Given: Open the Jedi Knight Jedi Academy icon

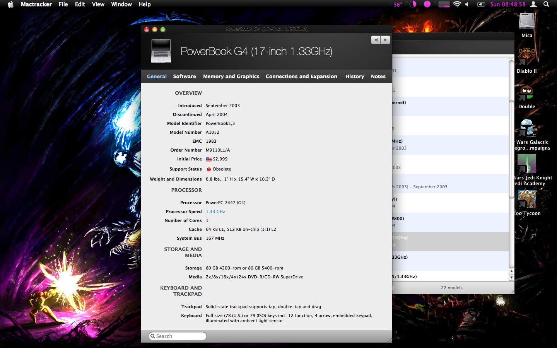Looking at the screenshot, I should pyautogui.click(x=526, y=164).
